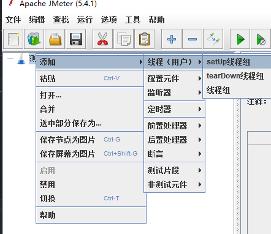Click the Copy documents icon

click(123, 39)
